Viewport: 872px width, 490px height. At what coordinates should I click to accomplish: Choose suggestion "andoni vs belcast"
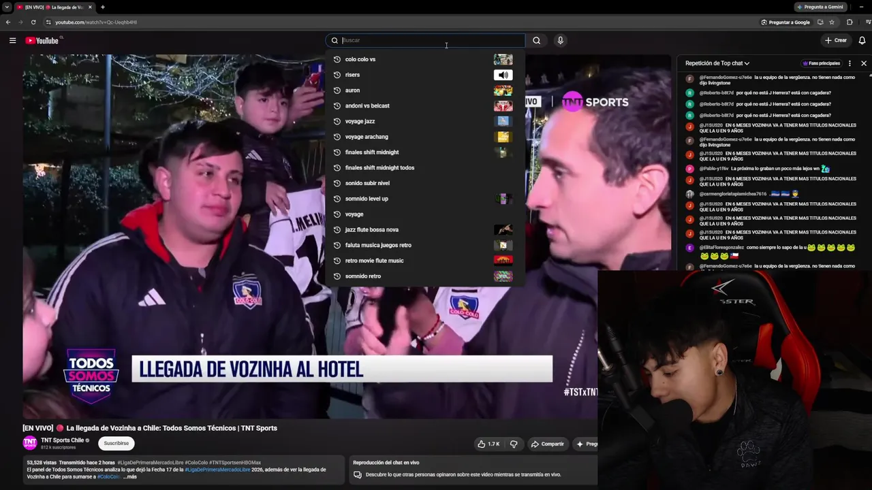(x=424, y=105)
